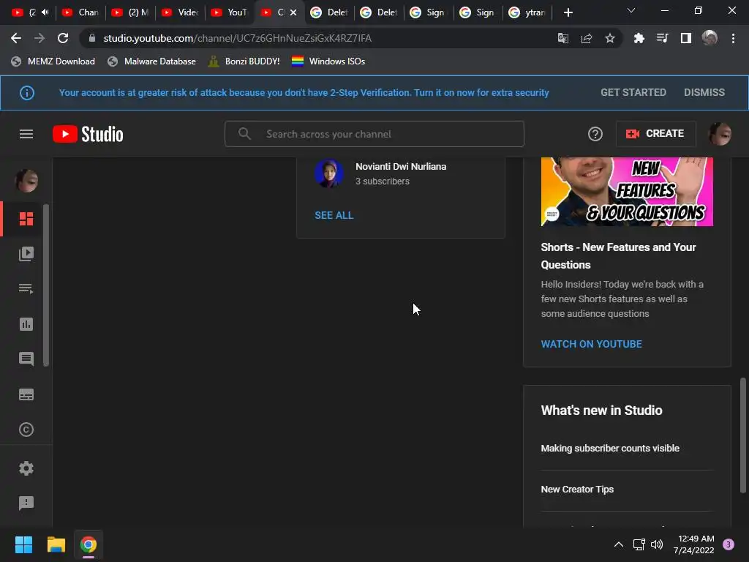
Task: Open MEMZ Download bookmark
Action: tap(53, 61)
